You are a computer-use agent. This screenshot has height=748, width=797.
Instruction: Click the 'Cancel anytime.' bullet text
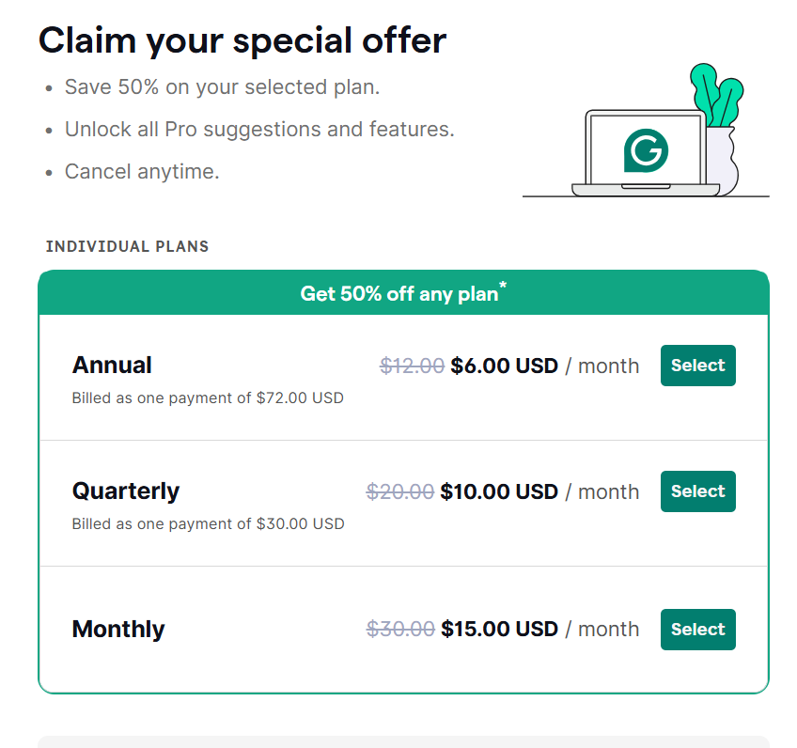tap(142, 172)
